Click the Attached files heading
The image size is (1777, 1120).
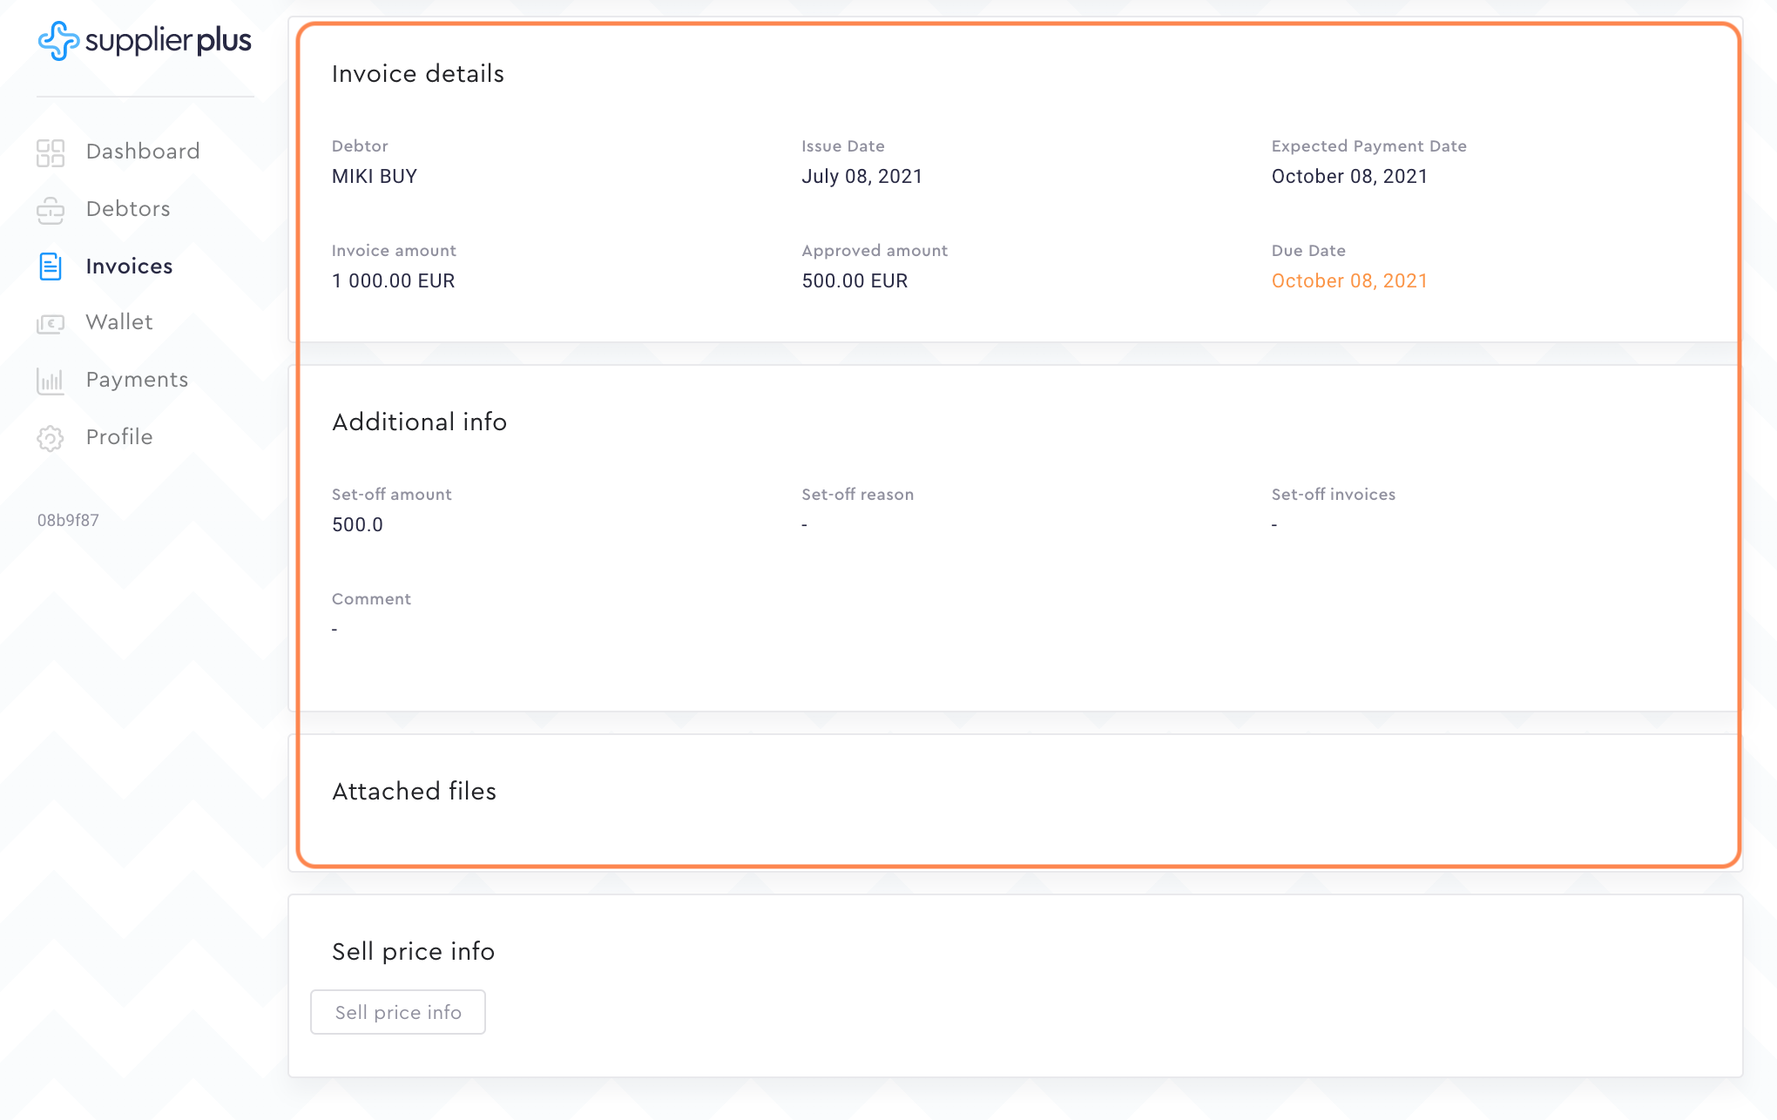[x=414, y=791]
